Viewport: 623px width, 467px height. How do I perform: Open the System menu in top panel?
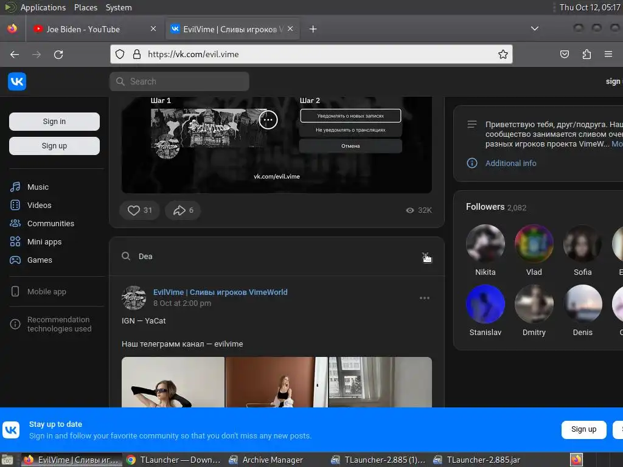[x=119, y=7]
